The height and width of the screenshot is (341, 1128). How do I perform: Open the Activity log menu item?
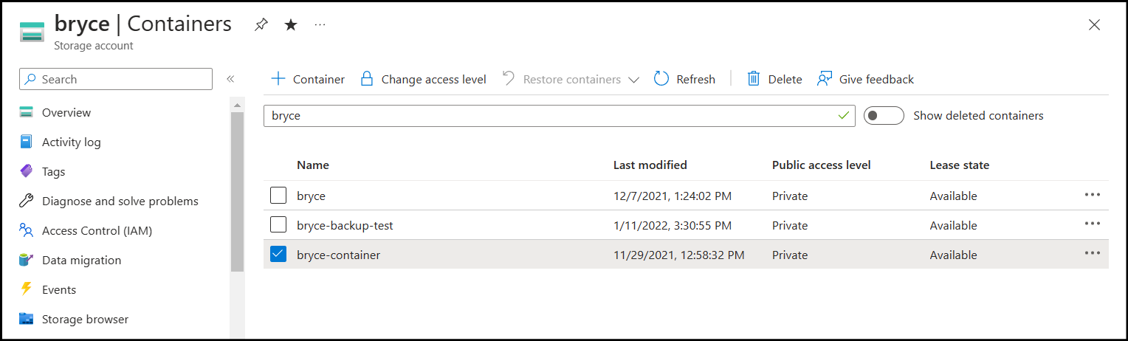(71, 142)
